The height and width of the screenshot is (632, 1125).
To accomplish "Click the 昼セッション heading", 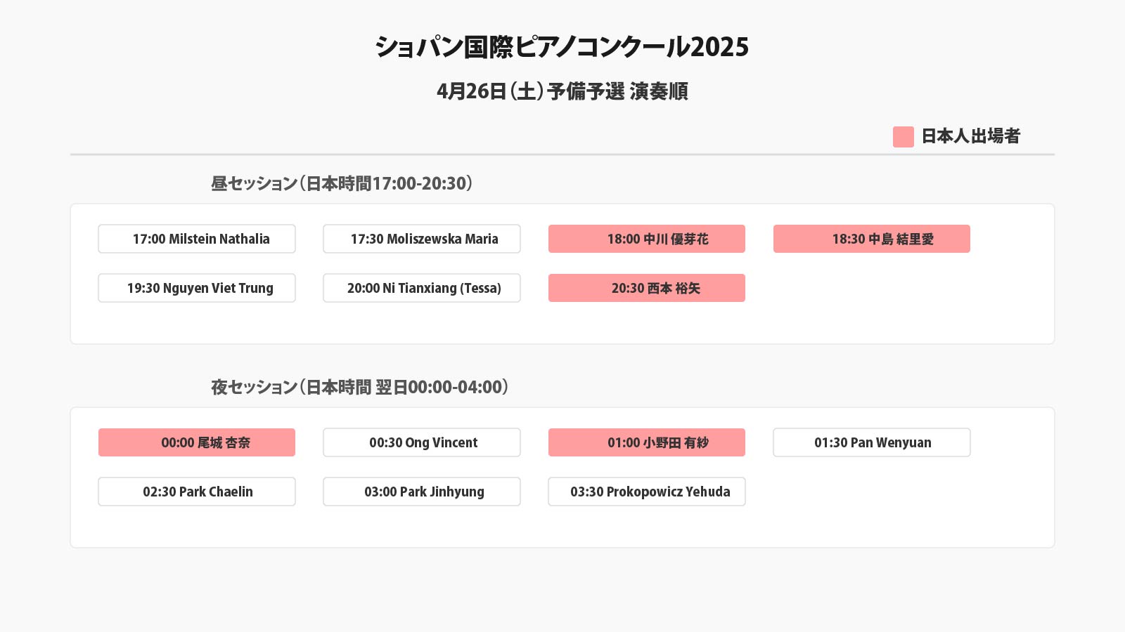I will pos(342,183).
